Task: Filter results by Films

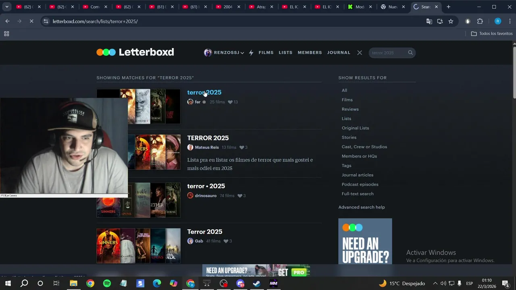Action: click(x=347, y=100)
